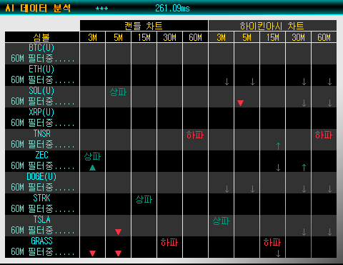Click 상파 in ZEC candle 3M cell
The height and width of the screenshot is (265, 343).
[x=92, y=156]
